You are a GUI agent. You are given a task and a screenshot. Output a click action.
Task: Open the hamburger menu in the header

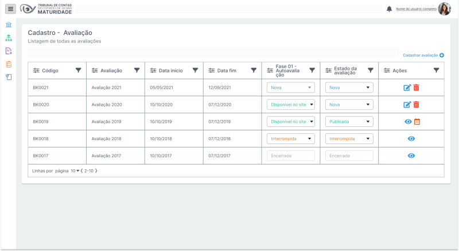11,9
